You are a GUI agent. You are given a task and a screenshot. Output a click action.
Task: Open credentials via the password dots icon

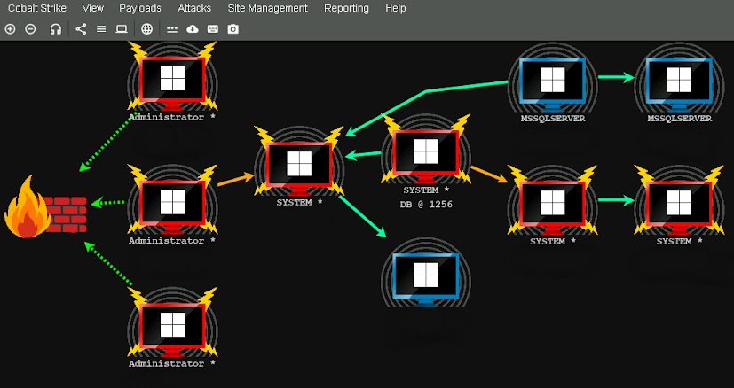(x=172, y=28)
